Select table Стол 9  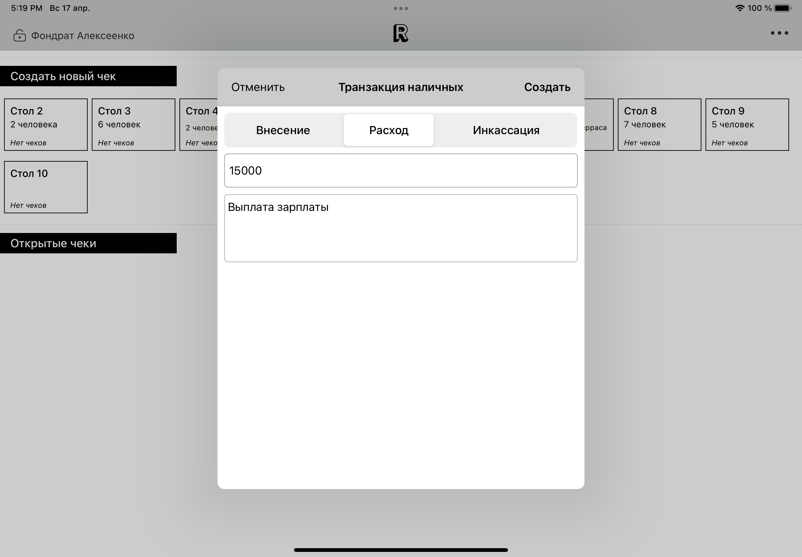click(x=747, y=125)
